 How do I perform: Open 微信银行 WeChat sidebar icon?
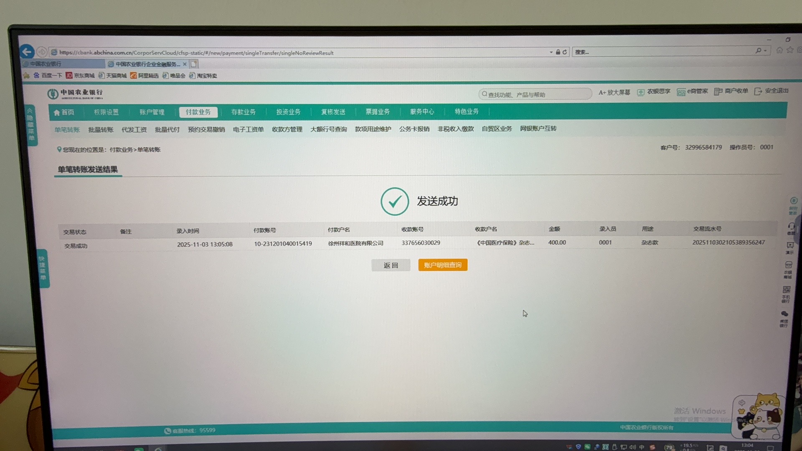point(784,314)
